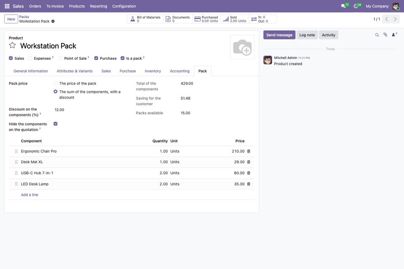This screenshot has height=269, width=404.
Task: Add a line to the components
Action: click(x=29, y=195)
